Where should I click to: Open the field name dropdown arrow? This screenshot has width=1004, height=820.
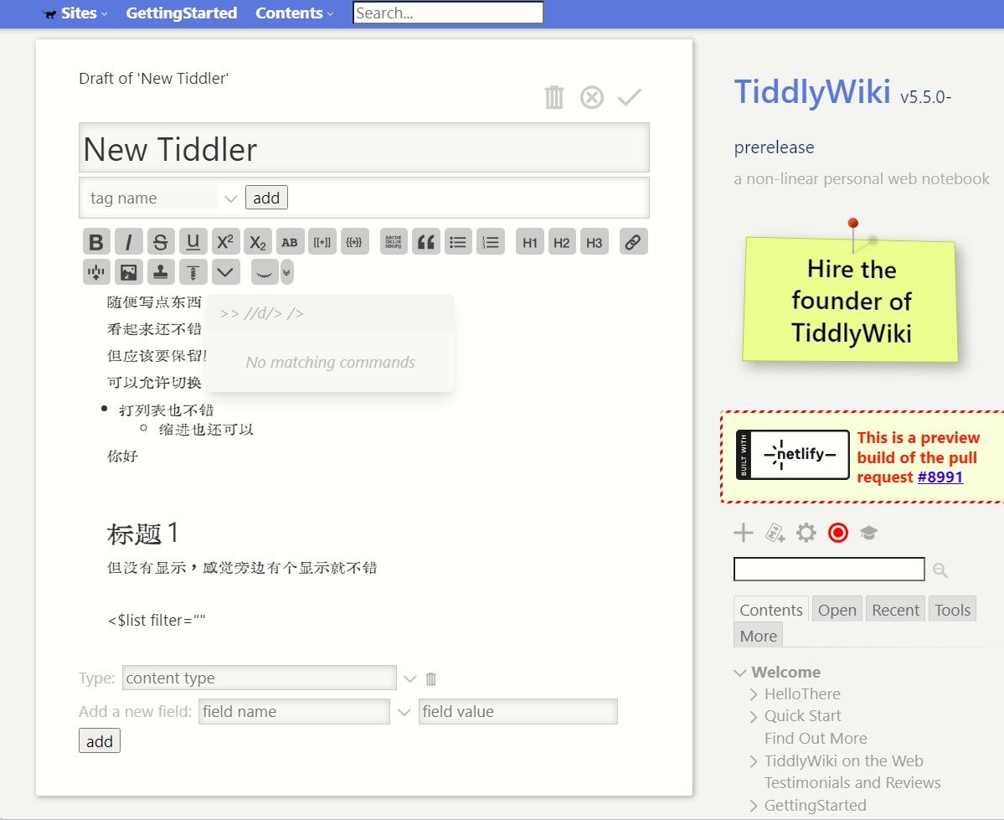(404, 712)
